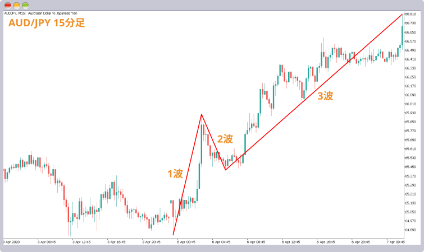The height and width of the screenshot is (252, 424).
Task: Select the 1波 rising red trendline
Action: tap(187, 175)
